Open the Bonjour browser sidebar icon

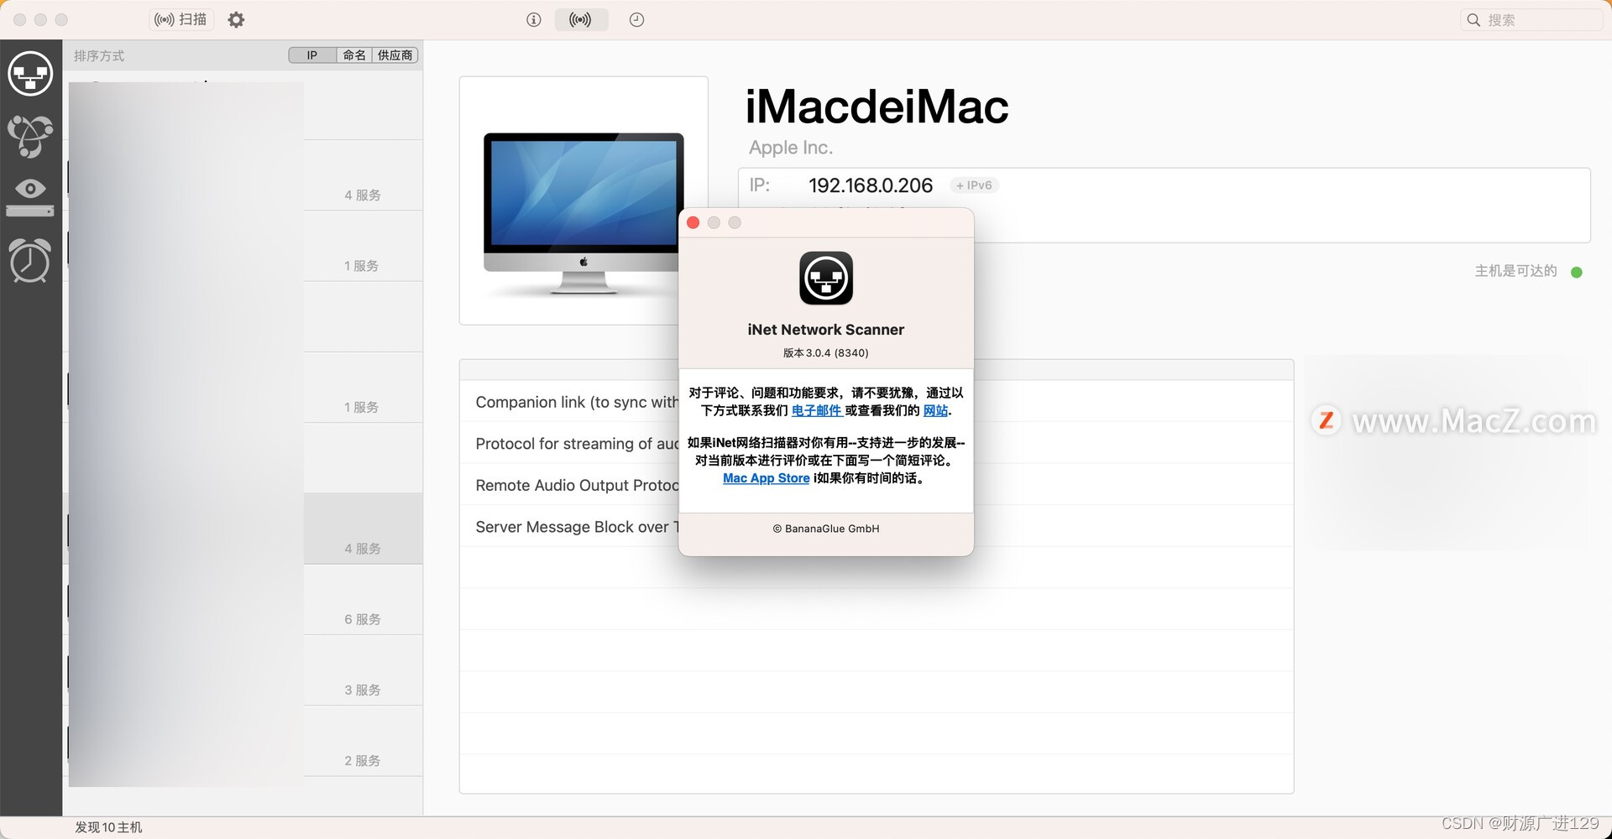pos(30,136)
